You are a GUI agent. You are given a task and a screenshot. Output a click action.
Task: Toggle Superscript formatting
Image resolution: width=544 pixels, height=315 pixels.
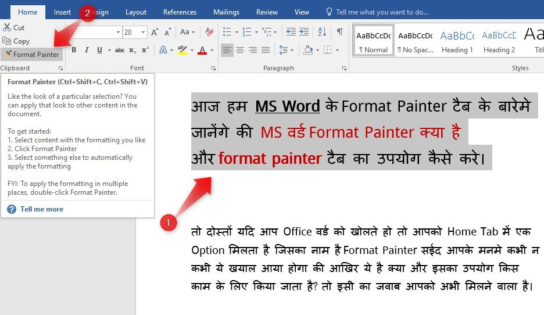click(x=145, y=50)
